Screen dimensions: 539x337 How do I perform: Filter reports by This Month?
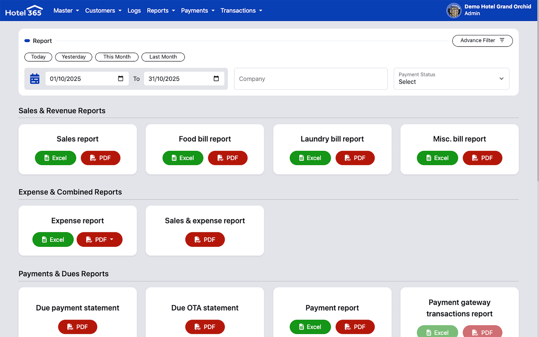(117, 57)
